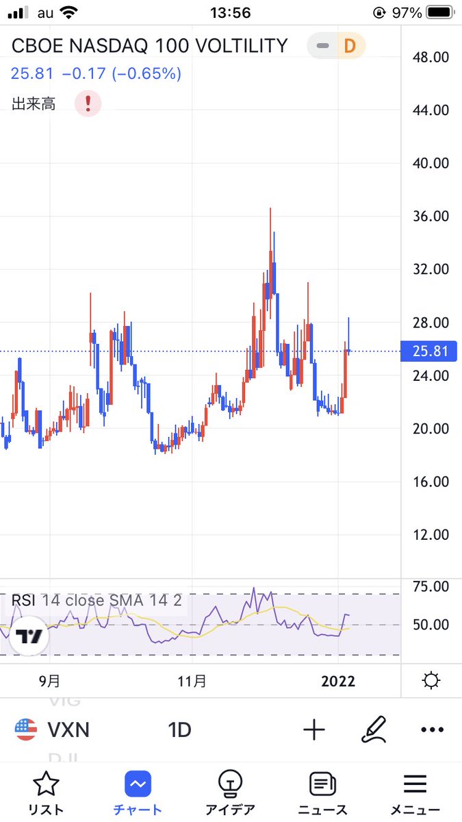The image size is (462, 822).
Task: Tap the plus icon to add indicator
Action: pyautogui.click(x=313, y=730)
